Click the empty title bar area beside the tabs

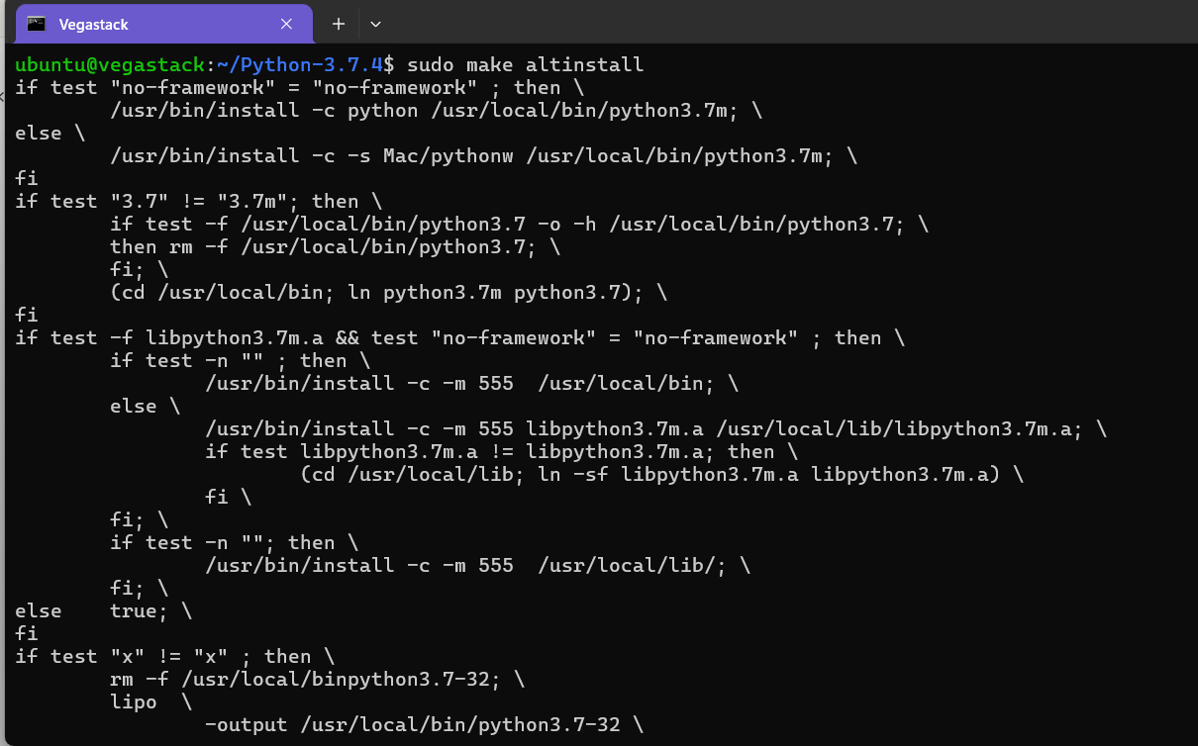[x=693, y=23]
